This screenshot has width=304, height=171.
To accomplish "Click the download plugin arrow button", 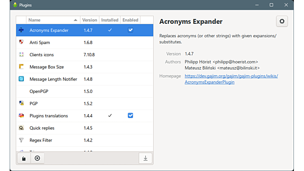I will (146, 158).
